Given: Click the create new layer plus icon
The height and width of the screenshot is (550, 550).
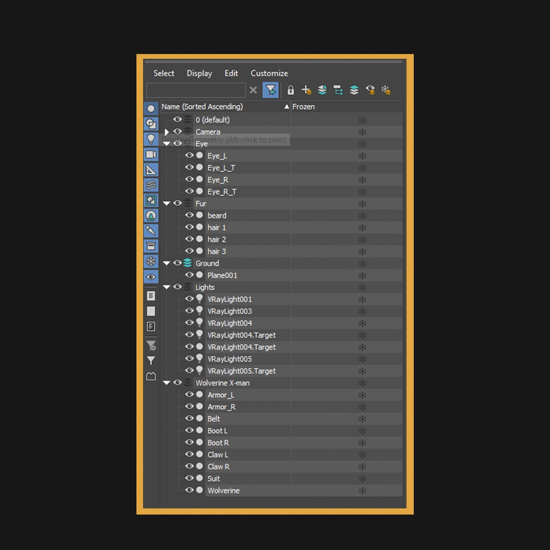Looking at the screenshot, I should tap(306, 90).
